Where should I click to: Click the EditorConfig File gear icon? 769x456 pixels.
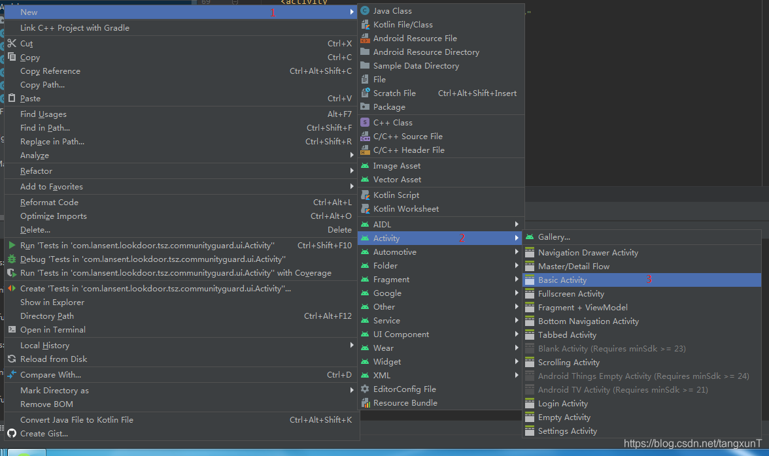(x=365, y=389)
